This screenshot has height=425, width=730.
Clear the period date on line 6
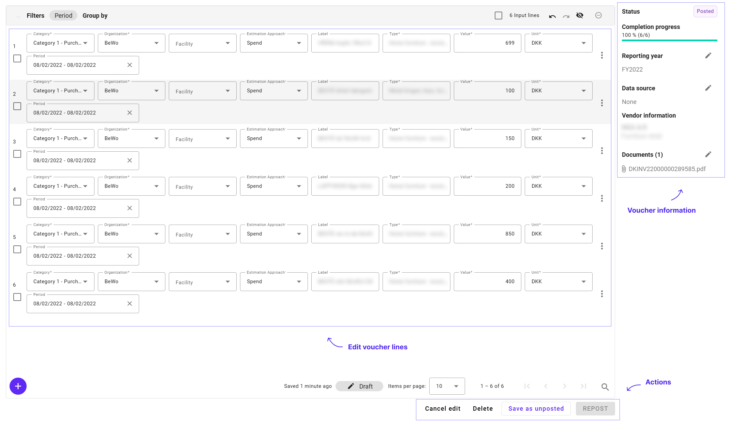tap(130, 304)
